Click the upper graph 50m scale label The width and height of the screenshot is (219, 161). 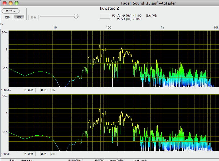tap(5, 32)
